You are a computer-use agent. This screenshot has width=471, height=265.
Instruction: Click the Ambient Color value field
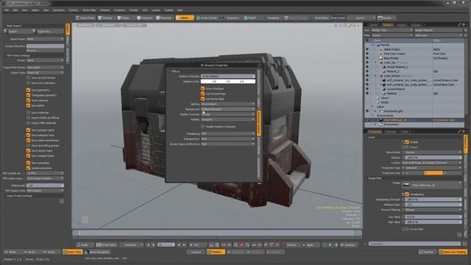(x=227, y=82)
